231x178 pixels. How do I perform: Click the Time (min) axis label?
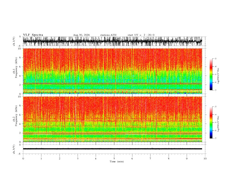pyautogui.click(x=117, y=161)
